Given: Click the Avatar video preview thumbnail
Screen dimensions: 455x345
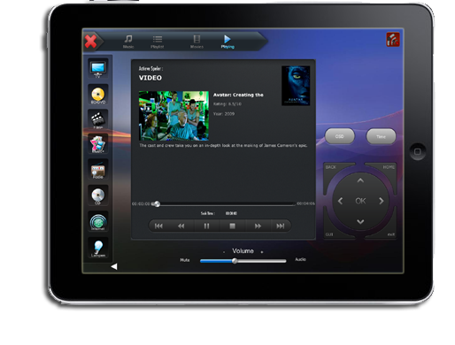Looking at the screenshot, I should (x=174, y=116).
